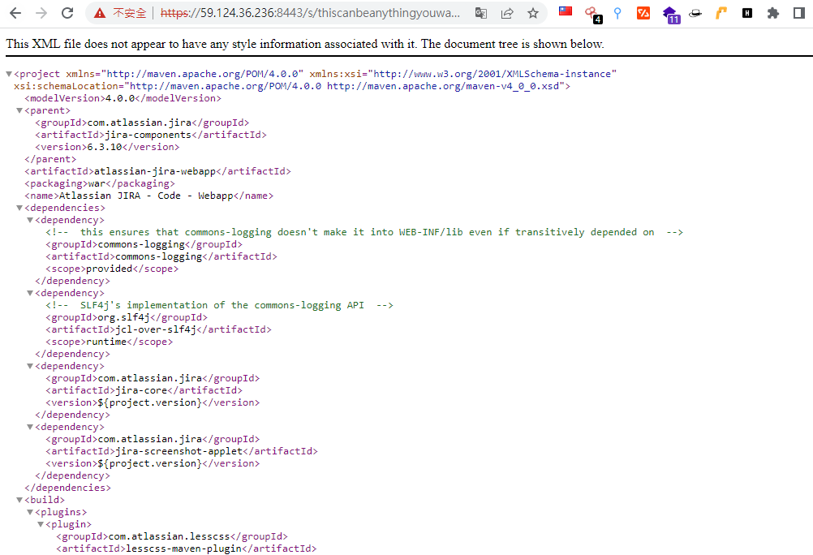Screen dimensions: 813x555
Task: Click the commons-logging artifactId line
Action: tap(161, 256)
